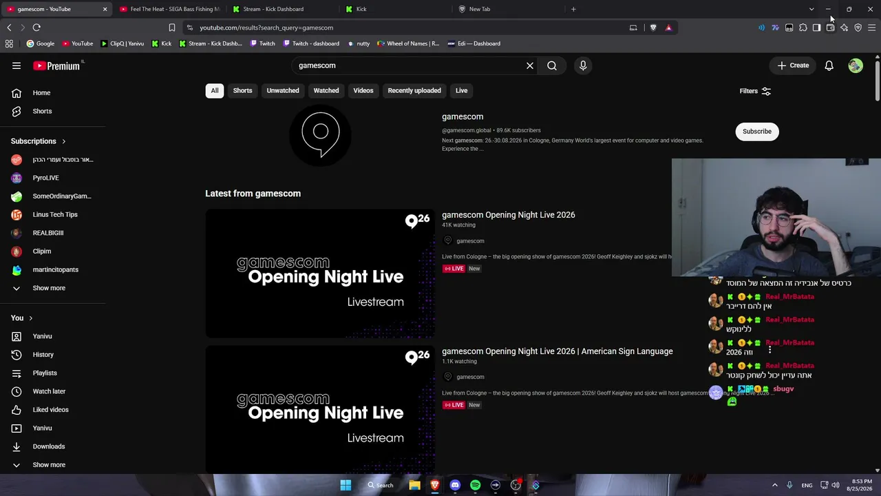Expand the You section arrow
881x496 pixels.
(x=30, y=318)
